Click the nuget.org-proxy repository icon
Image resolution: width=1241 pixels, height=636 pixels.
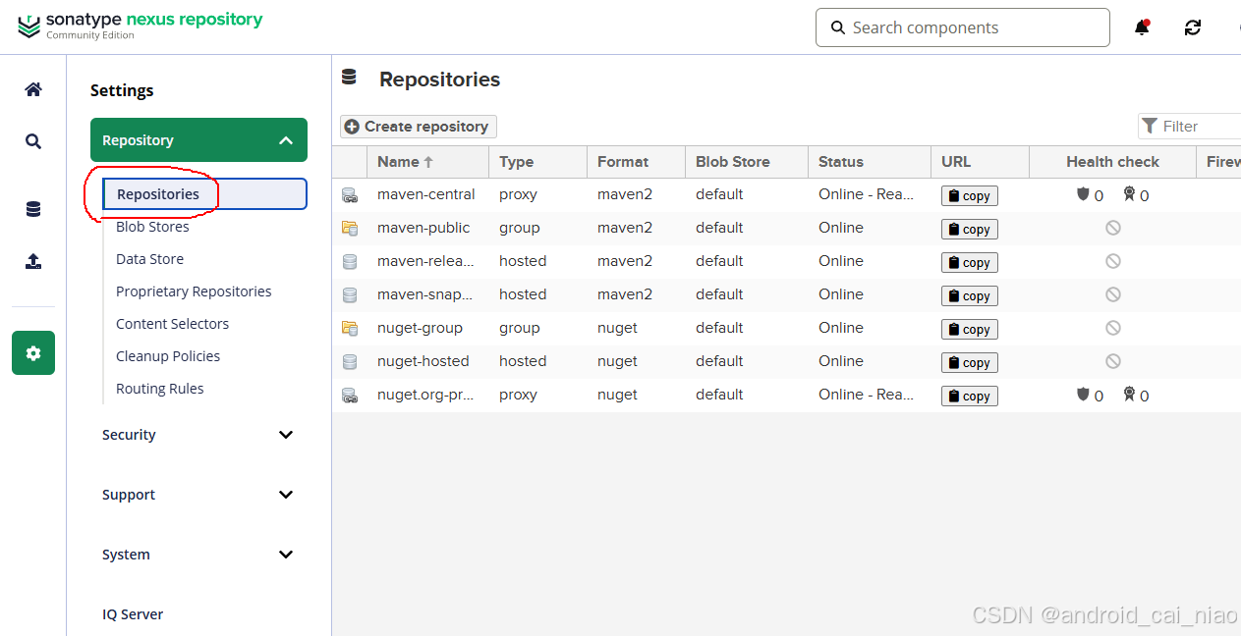(350, 396)
